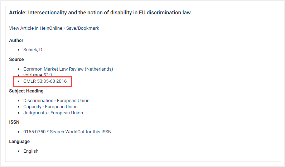Image resolution: width=285 pixels, height=167 pixels.
Task: Open Discrimination - European Union subject heading
Action: 56,101
